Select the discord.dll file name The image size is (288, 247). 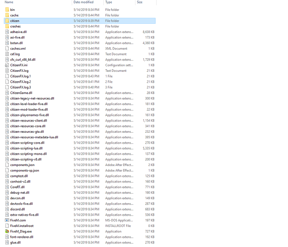[x=17, y=209]
